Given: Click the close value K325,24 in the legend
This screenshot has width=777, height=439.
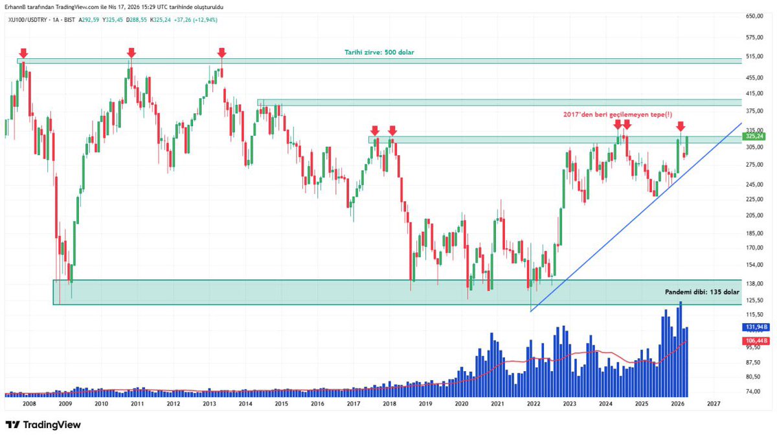Looking at the screenshot, I should 161,20.
